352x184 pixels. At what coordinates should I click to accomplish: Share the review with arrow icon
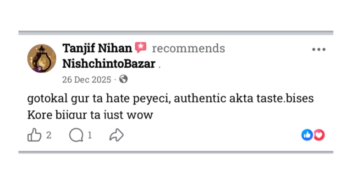coord(116,135)
